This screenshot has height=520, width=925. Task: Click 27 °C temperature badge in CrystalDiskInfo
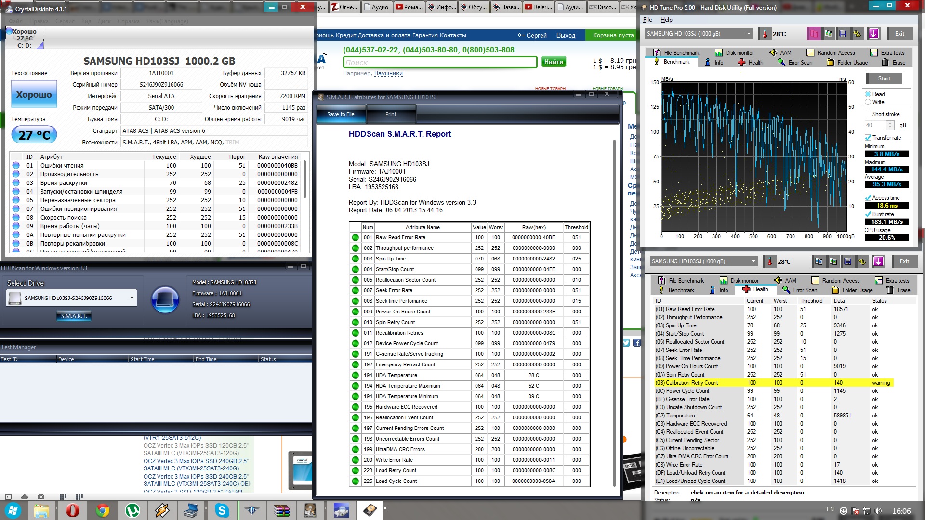coord(34,135)
